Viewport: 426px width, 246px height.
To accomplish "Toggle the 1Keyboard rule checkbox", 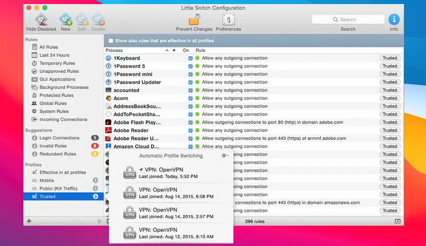I will [x=191, y=58].
